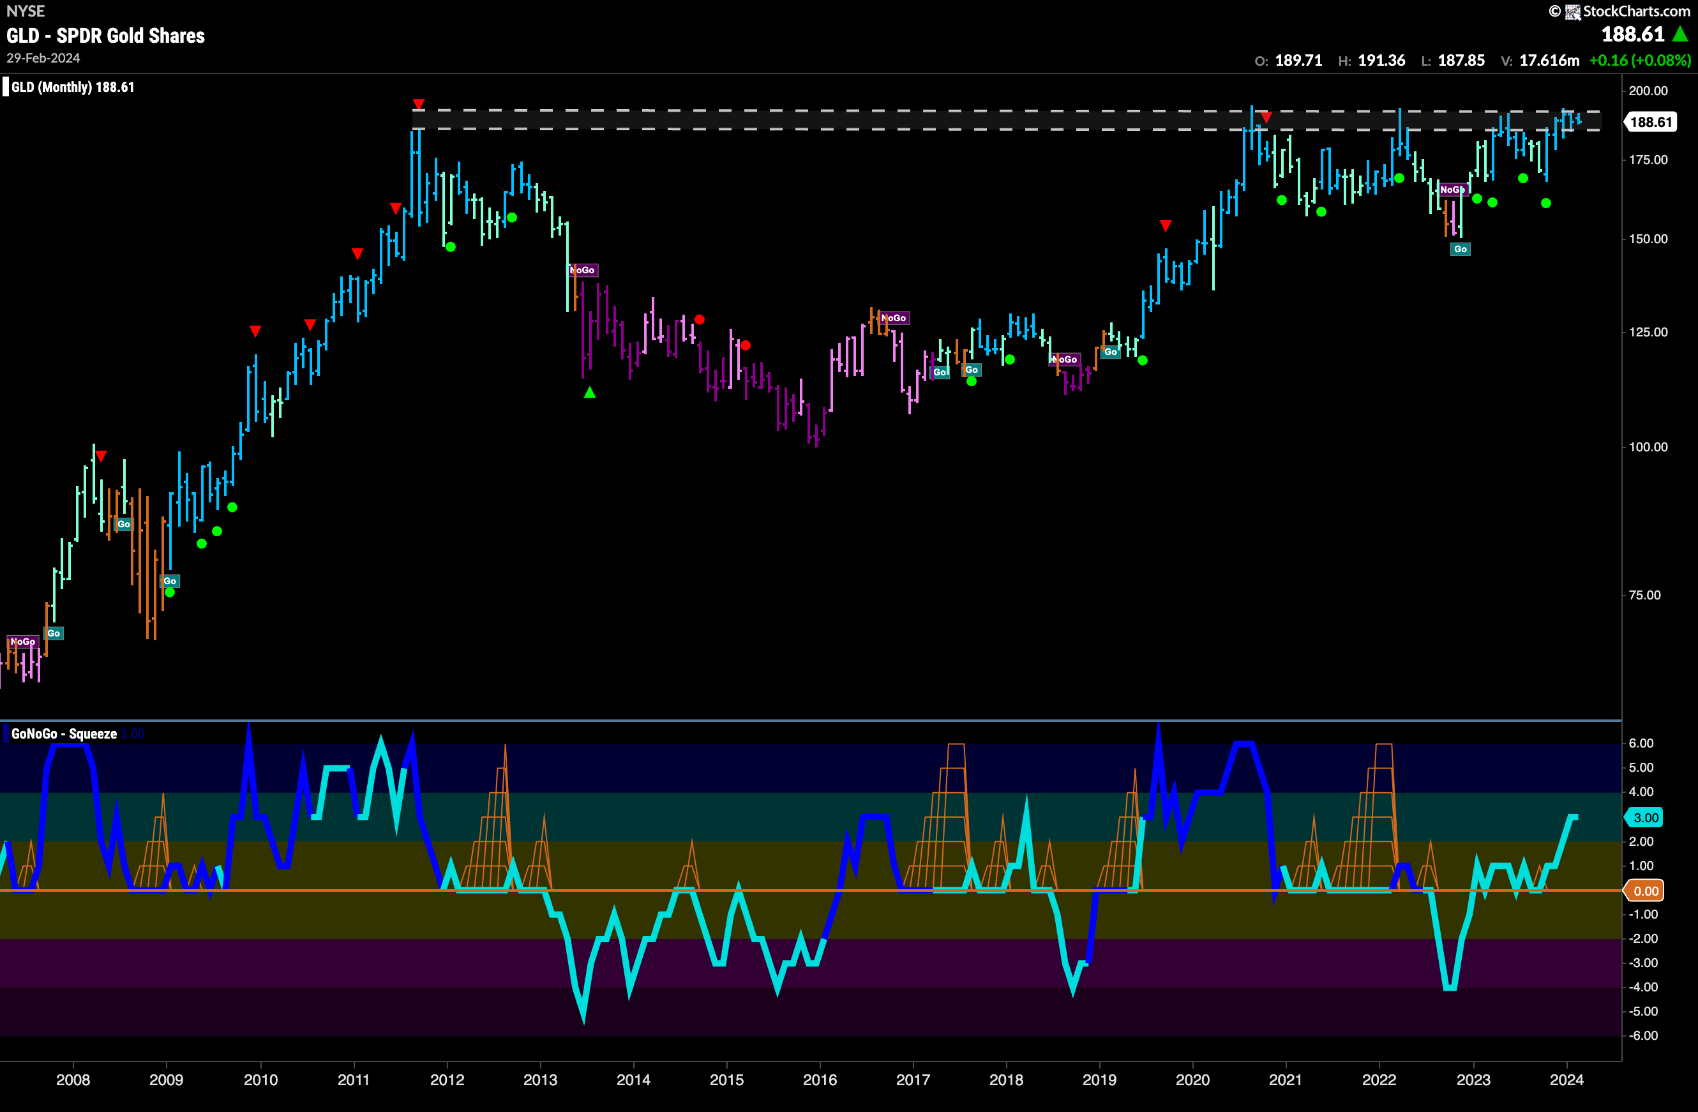1698x1112 pixels.
Task: Click the 175.00 price axis label
Action: [1648, 160]
